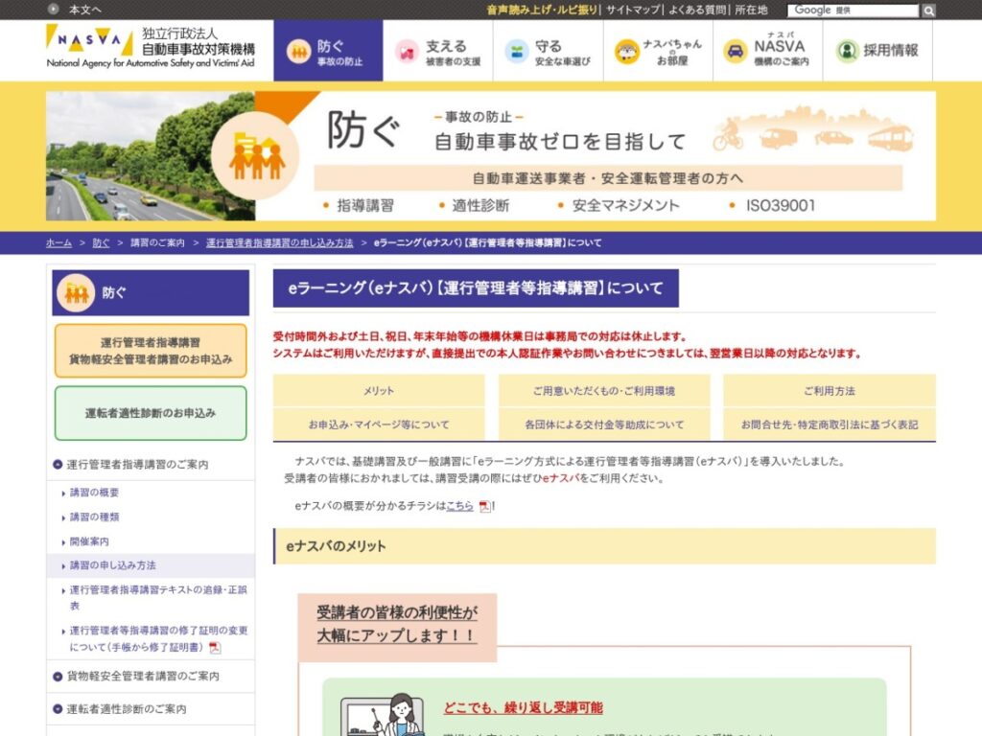Image resolution: width=982 pixels, height=736 pixels.
Task: Click the ナスバちゃん mascot icon
Action: point(626,52)
